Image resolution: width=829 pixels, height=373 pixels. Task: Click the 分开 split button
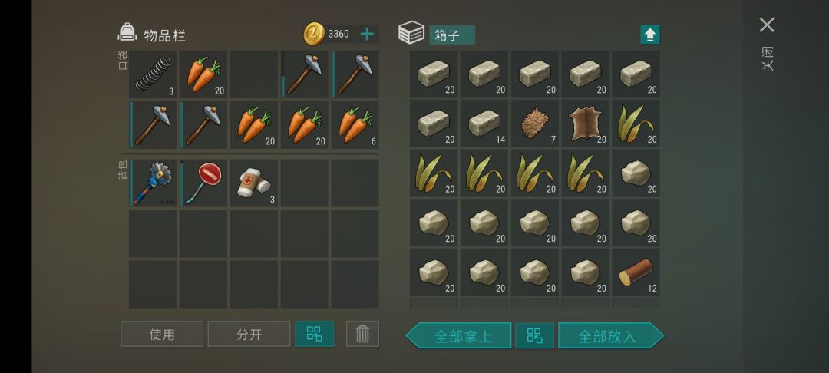coord(249,334)
